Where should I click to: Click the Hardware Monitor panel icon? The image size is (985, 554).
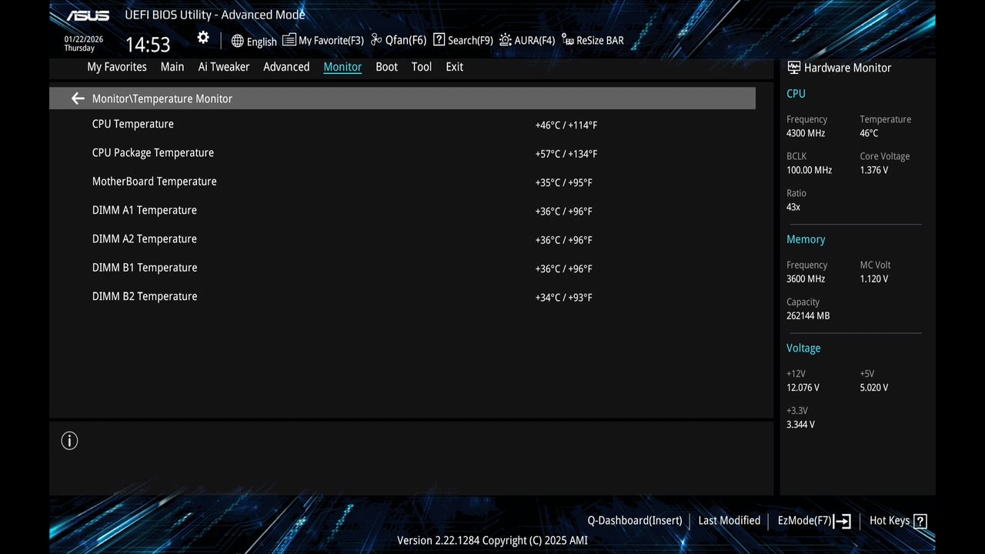click(x=793, y=68)
